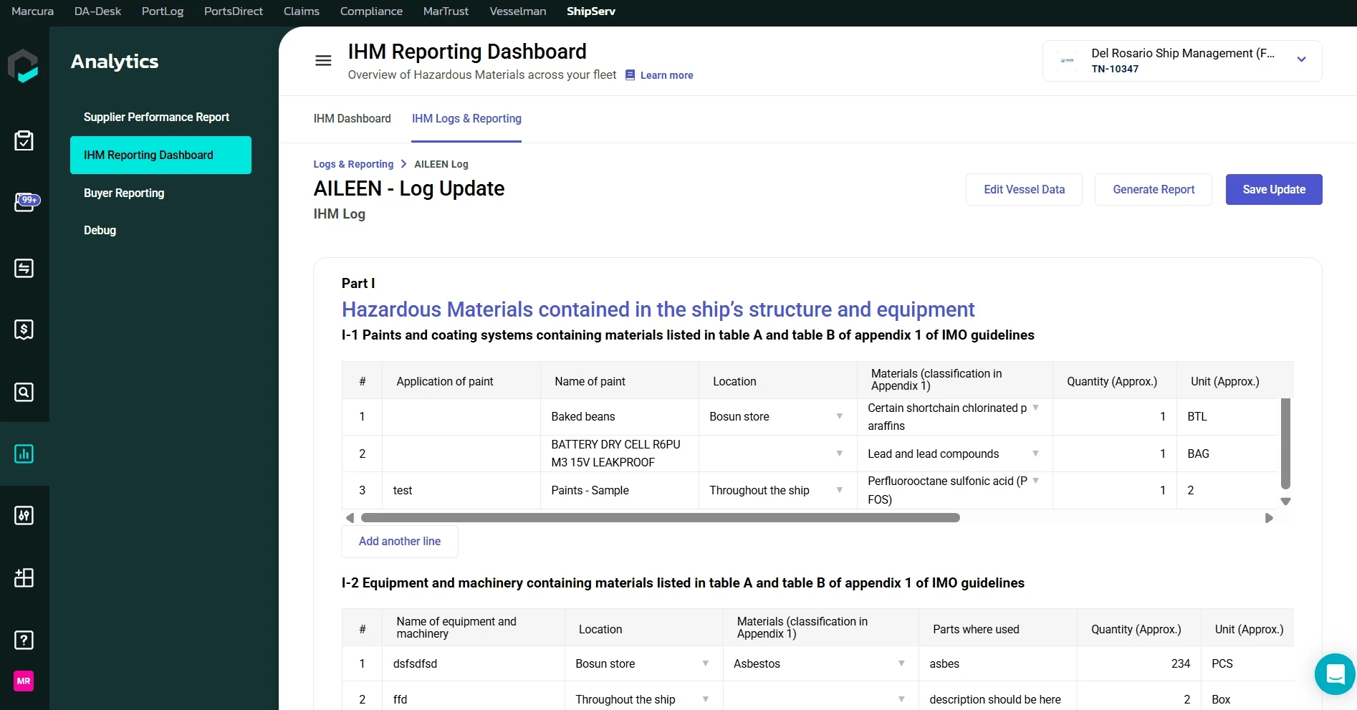Edit the dsfsdfsd equipment name cell
This screenshot has width=1357, height=710.
473,663
